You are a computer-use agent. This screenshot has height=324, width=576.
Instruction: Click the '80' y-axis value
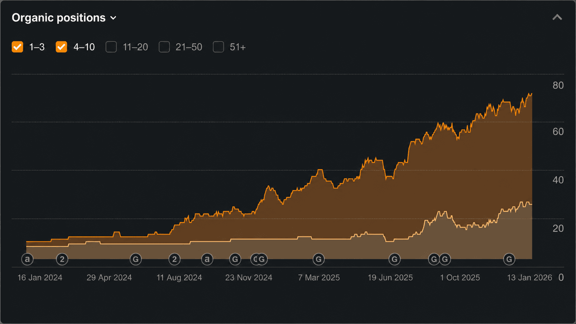tap(558, 85)
